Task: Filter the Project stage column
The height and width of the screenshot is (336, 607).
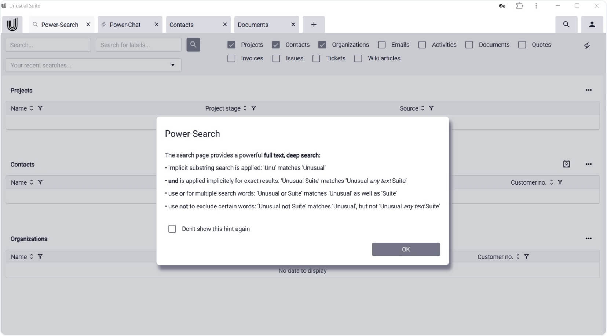Action: point(253,108)
